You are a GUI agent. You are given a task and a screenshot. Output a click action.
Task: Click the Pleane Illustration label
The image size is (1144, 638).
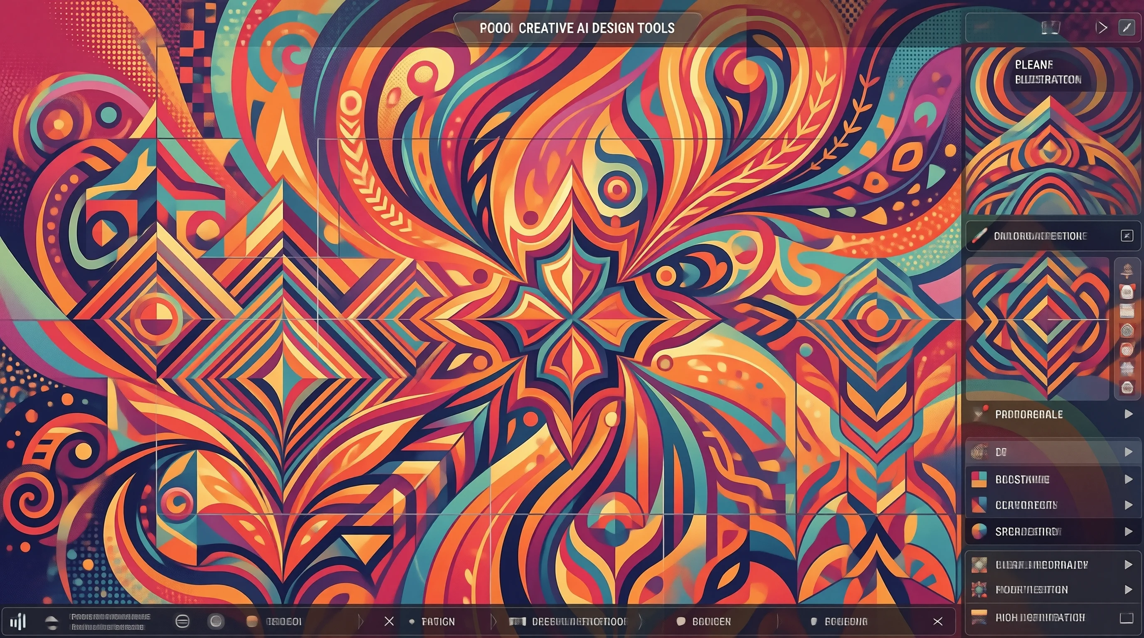pos(1048,72)
